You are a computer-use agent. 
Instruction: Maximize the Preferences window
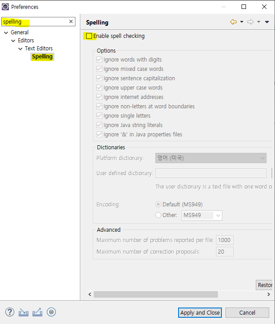pyautogui.click(x=244, y=7)
